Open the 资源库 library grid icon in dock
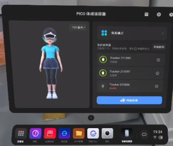 click(x=21, y=133)
